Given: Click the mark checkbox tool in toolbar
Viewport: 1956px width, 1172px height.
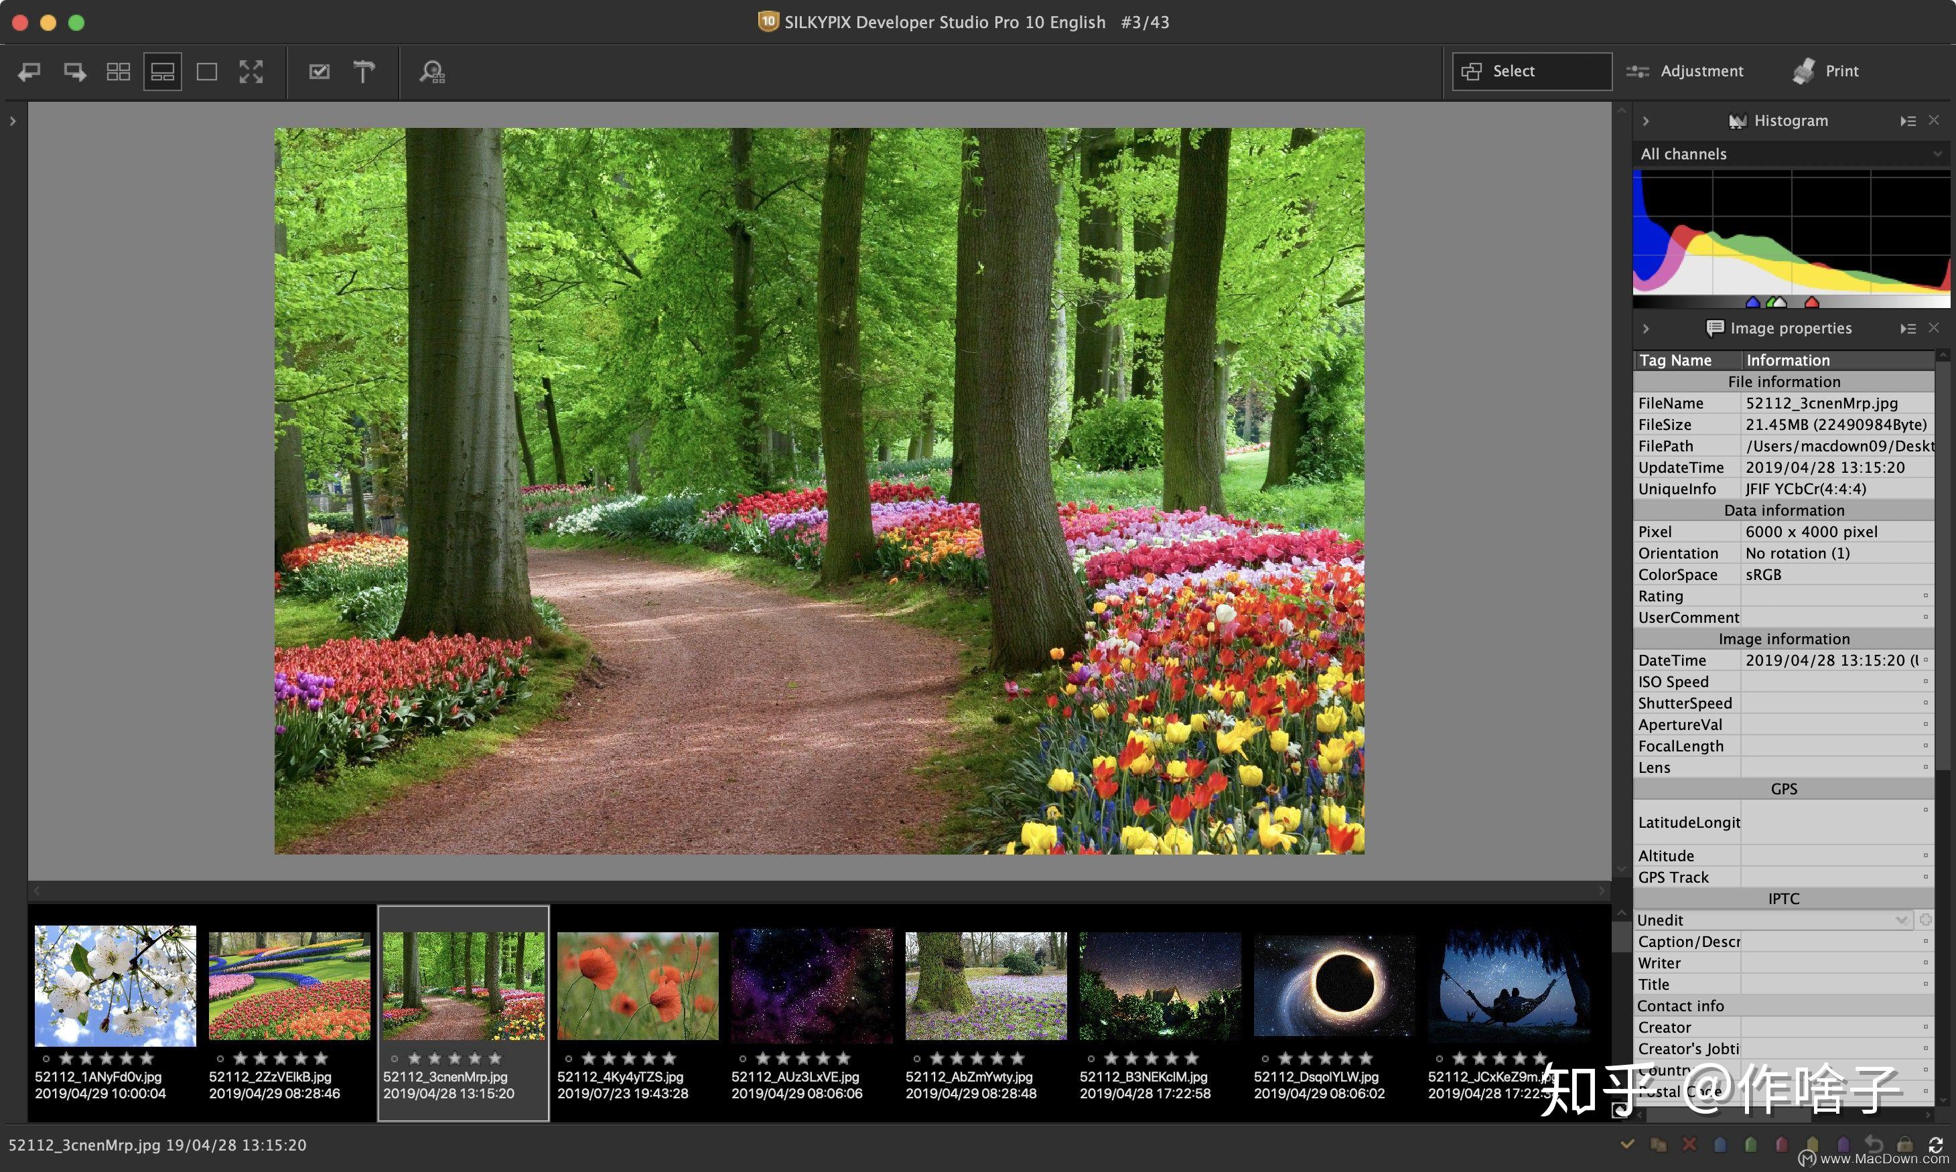Looking at the screenshot, I should [319, 72].
